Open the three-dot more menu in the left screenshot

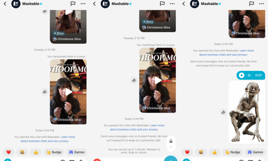(x=83, y=3)
